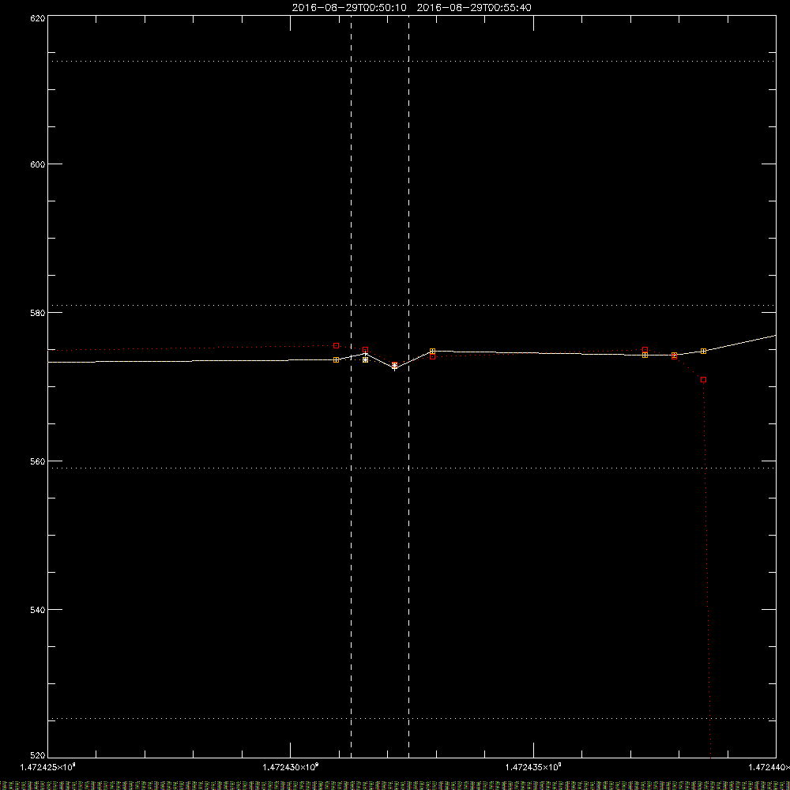
Task: Click the last orange marker where the white line rises
Action: (x=703, y=352)
